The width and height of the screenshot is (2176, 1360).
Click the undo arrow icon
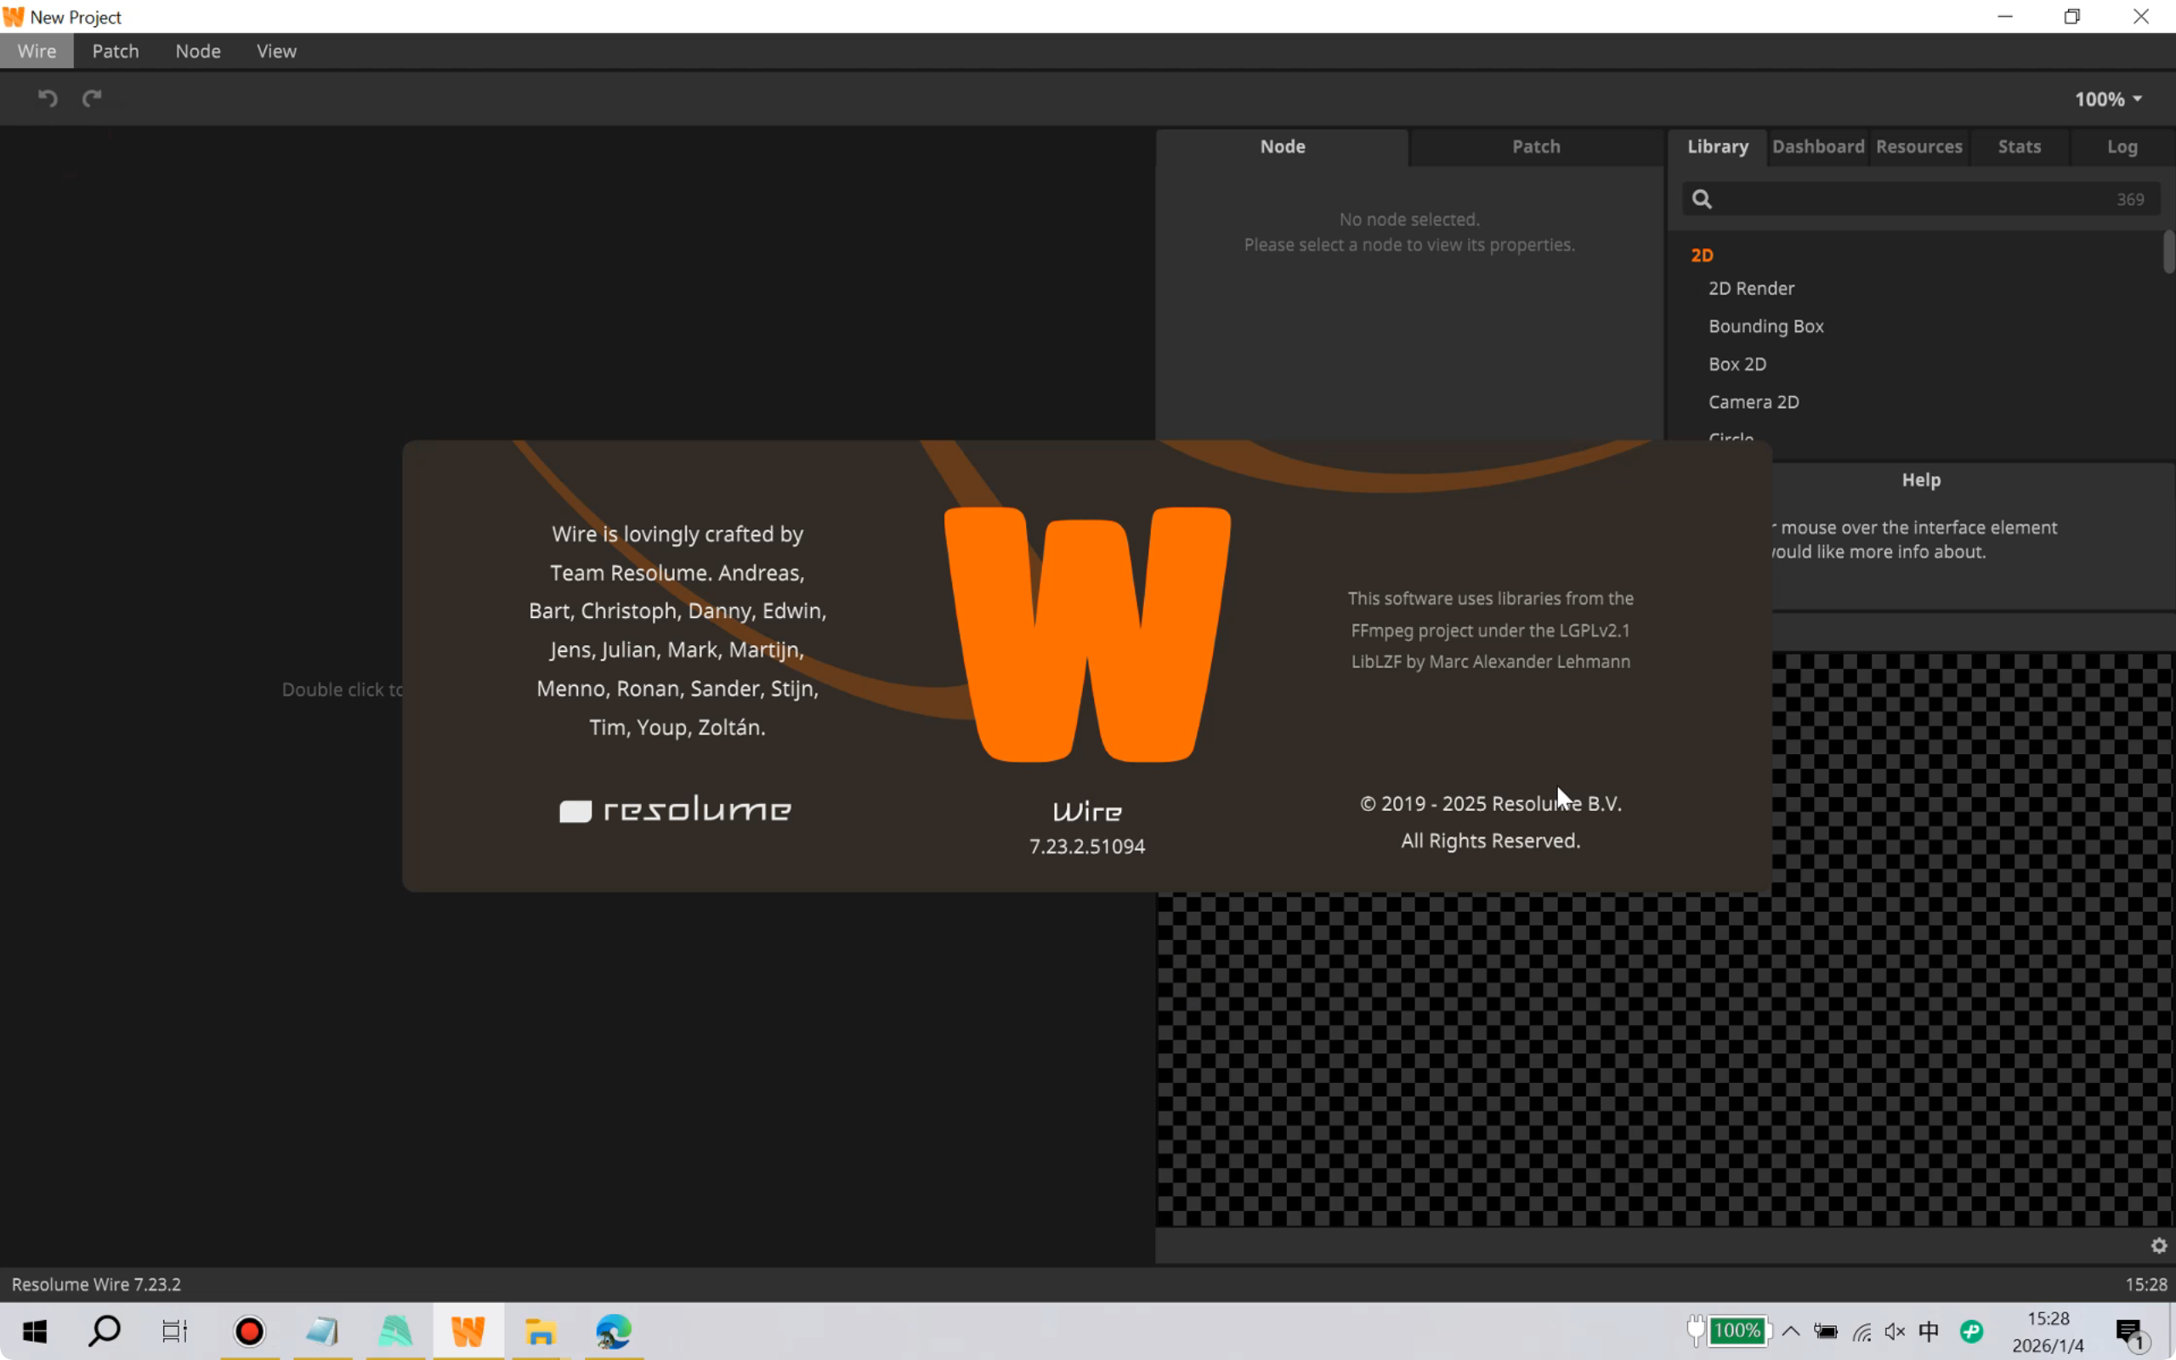48,98
